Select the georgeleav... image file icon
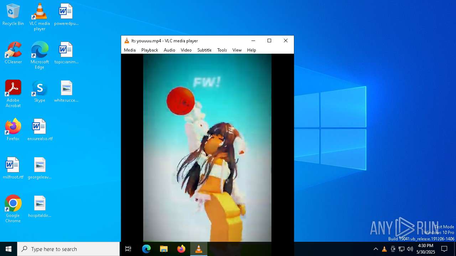This screenshot has height=256, width=456. tap(40, 168)
